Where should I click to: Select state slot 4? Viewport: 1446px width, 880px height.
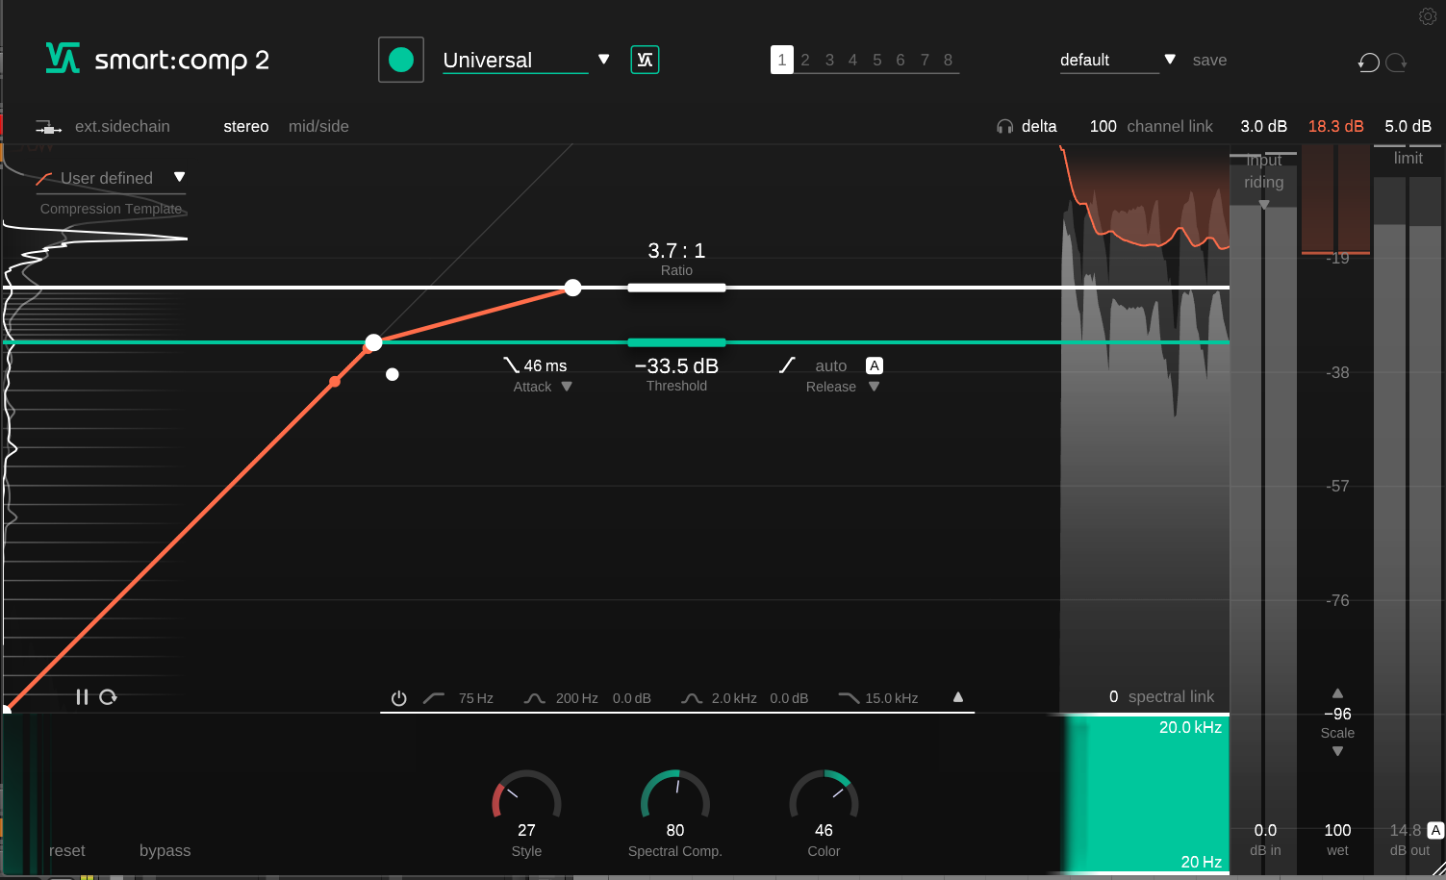(x=852, y=60)
